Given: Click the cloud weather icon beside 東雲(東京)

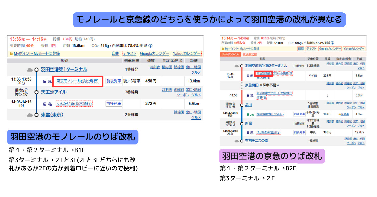Looking at the screenshot, I should (x=30, y=115).
